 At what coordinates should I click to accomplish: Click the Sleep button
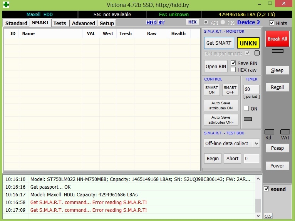(x=277, y=70)
